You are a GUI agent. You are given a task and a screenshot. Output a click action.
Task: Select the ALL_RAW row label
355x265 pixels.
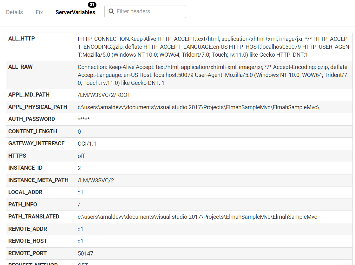21,67
